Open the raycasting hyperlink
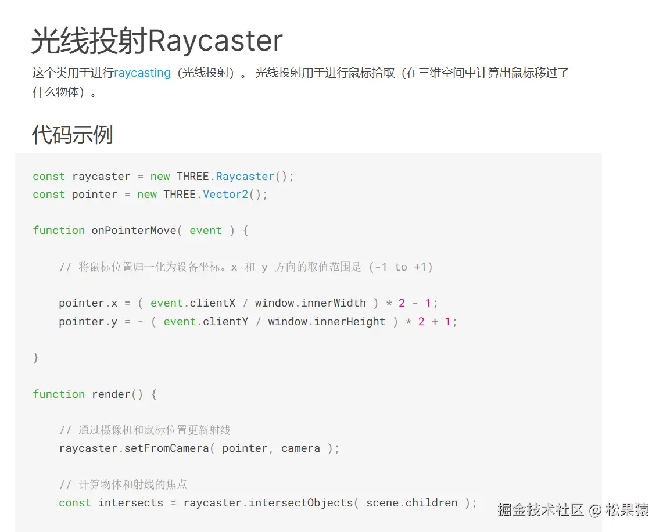 coord(142,73)
